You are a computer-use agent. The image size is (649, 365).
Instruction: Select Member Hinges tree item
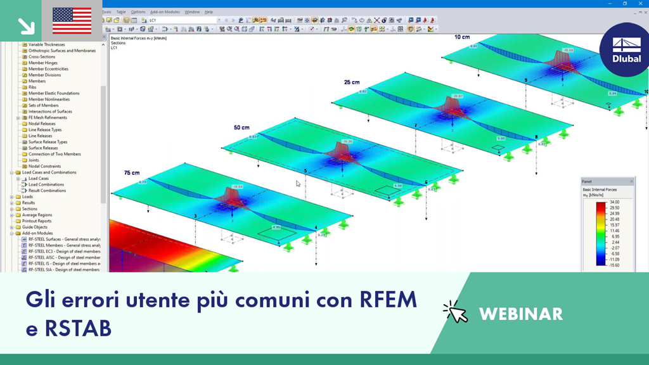(x=43, y=63)
